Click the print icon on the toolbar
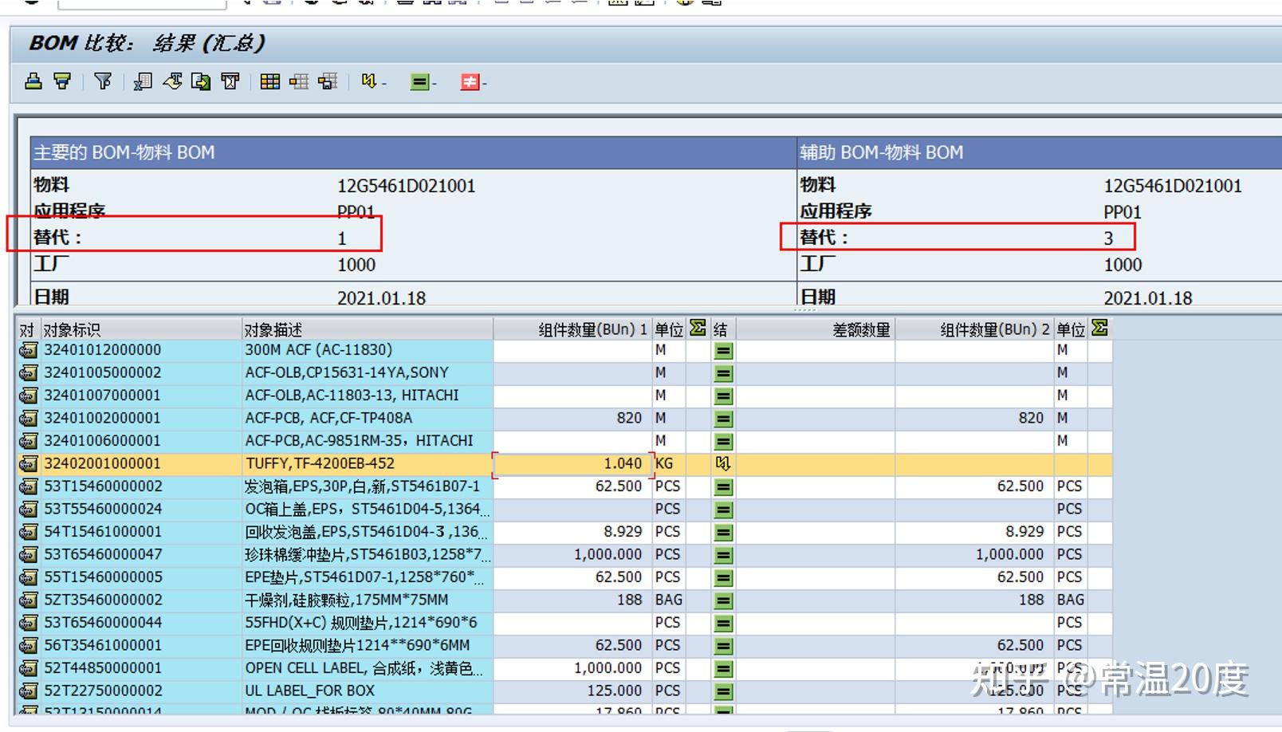1282x732 pixels. pyautogui.click(x=33, y=82)
